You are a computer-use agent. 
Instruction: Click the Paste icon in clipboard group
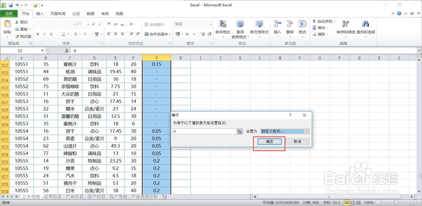tap(7, 24)
